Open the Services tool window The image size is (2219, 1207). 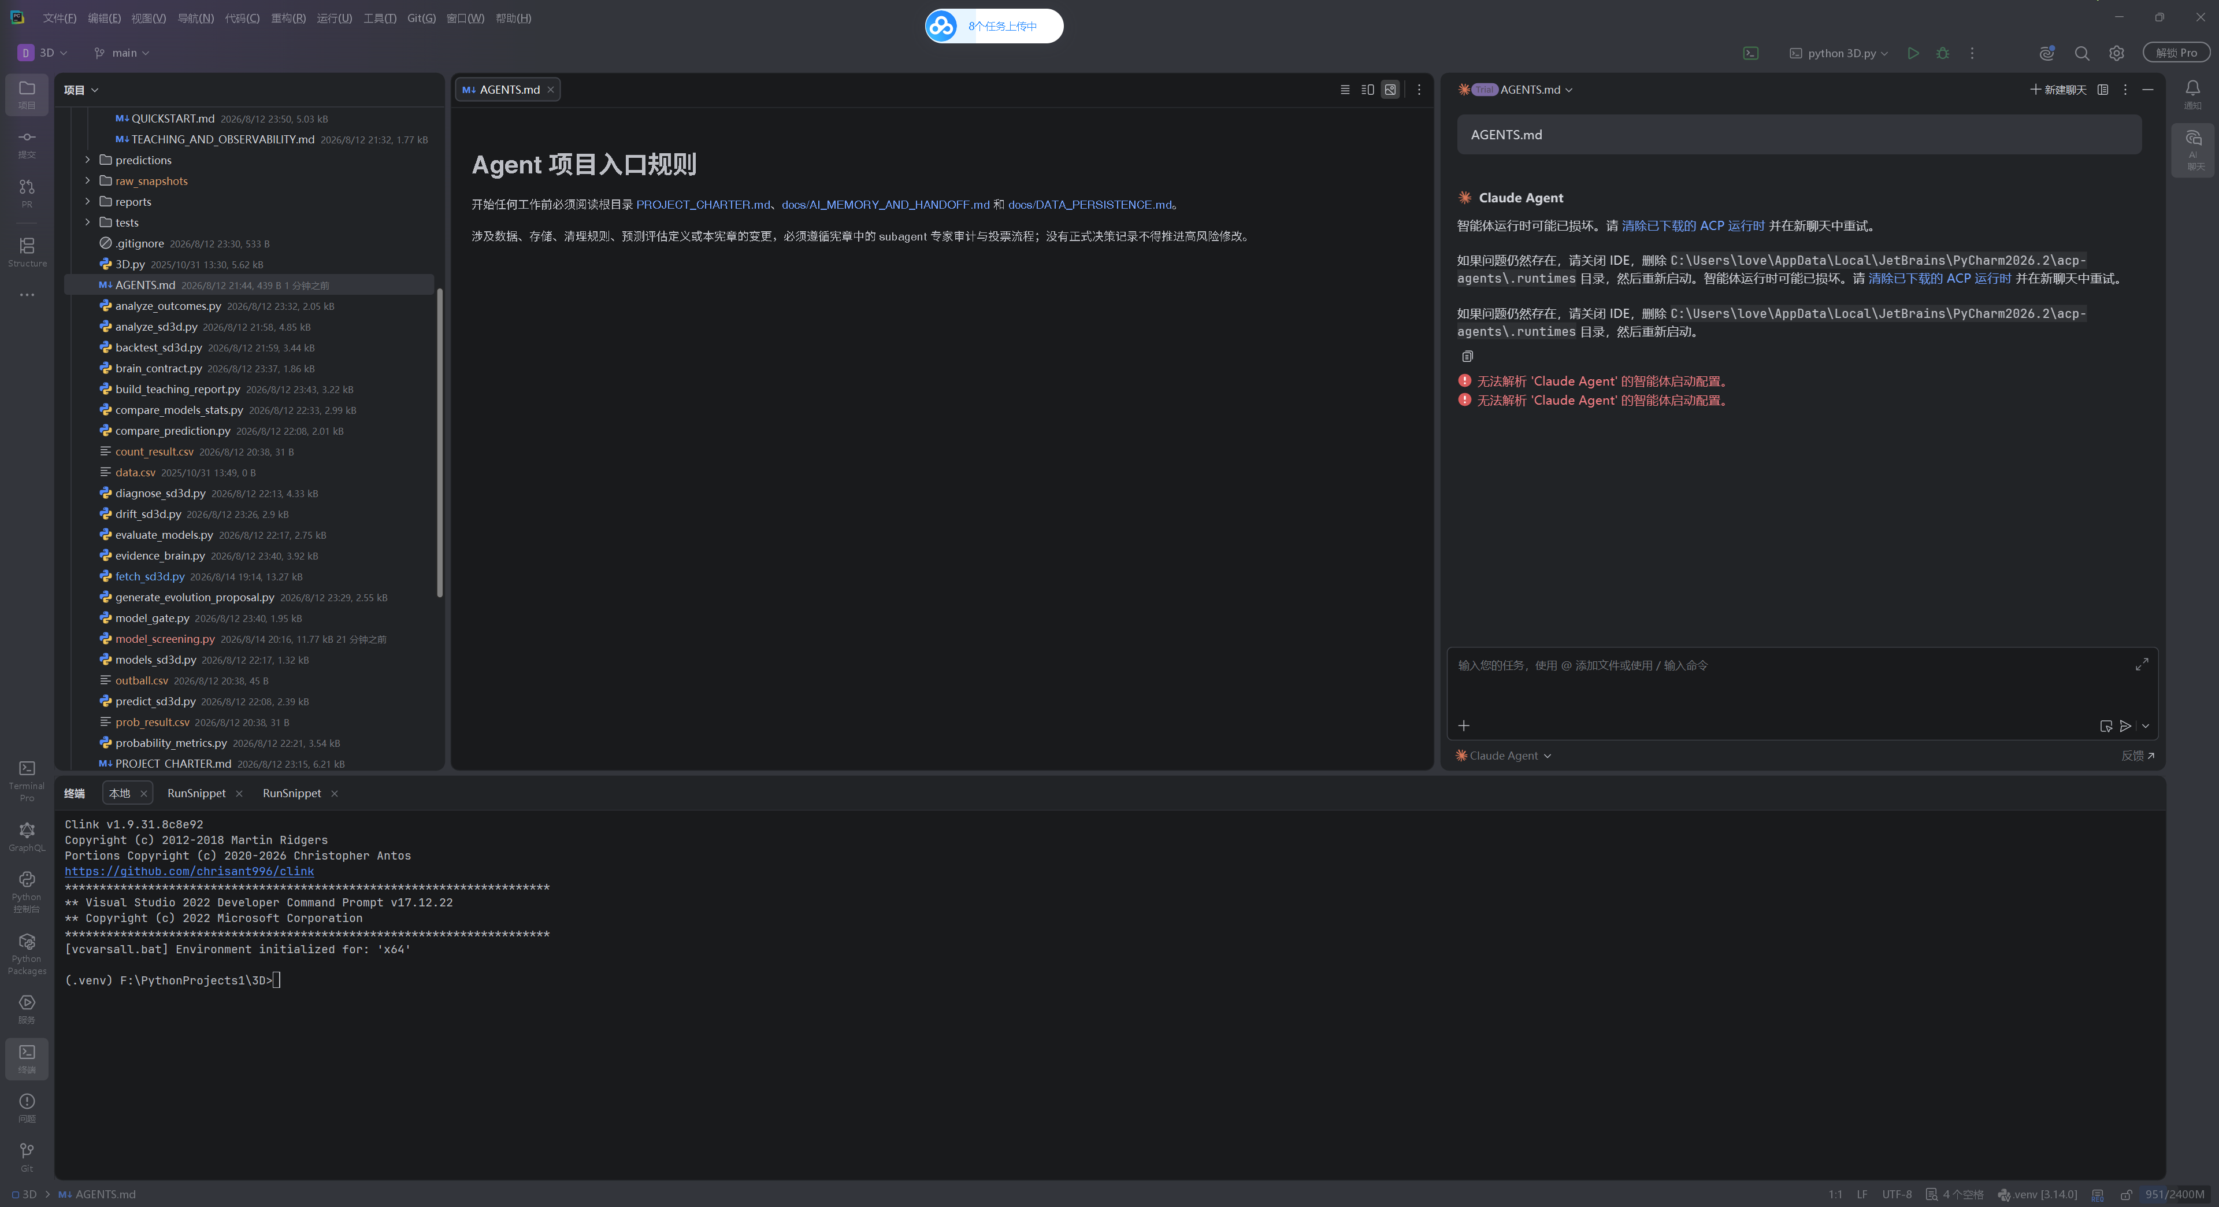27,1009
